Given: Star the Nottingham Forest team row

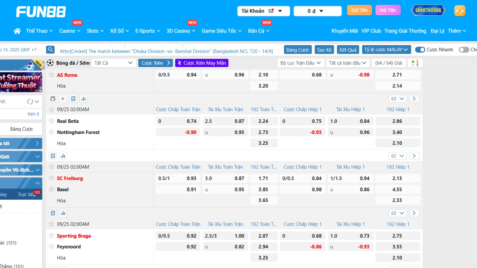Looking at the screenshot, I should 52,132.
